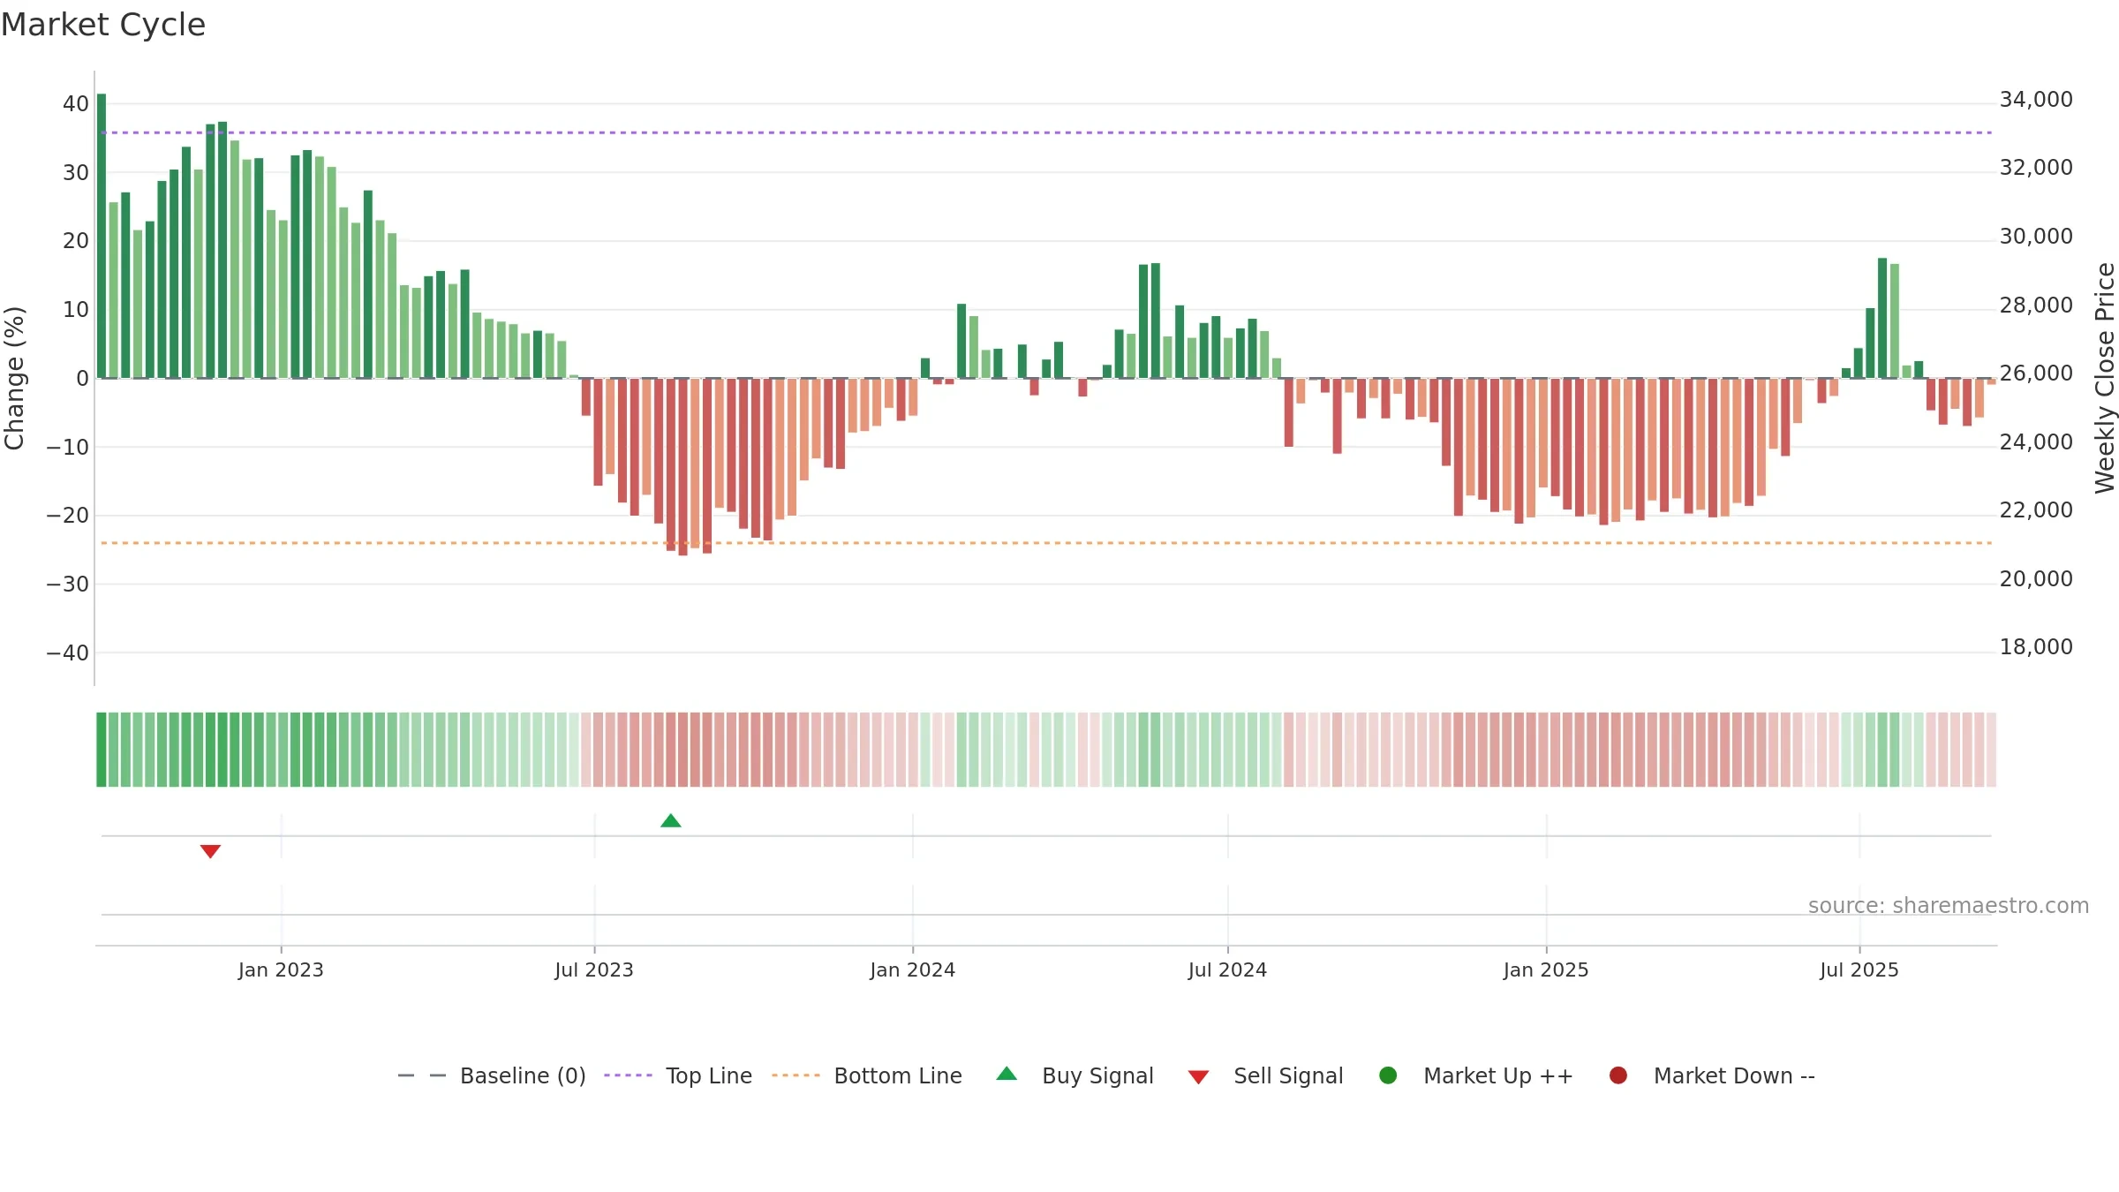This screenshot has width=2119, height=1192.
Task: Click the Jan 2025 axis label
Action: tap(1546, 970)
